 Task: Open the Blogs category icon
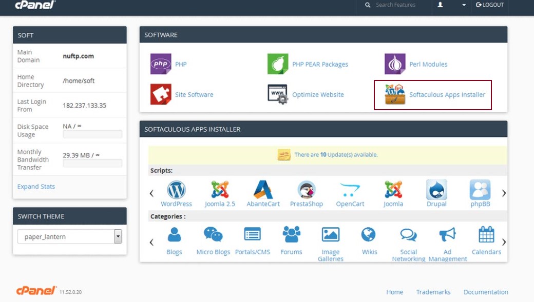175,235
